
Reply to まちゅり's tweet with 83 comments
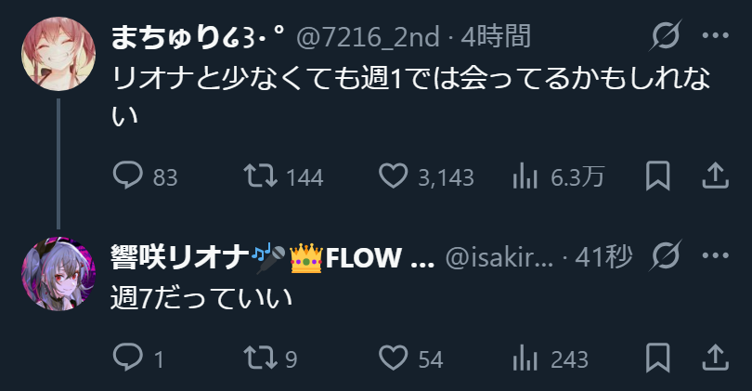tap(127, 176)
